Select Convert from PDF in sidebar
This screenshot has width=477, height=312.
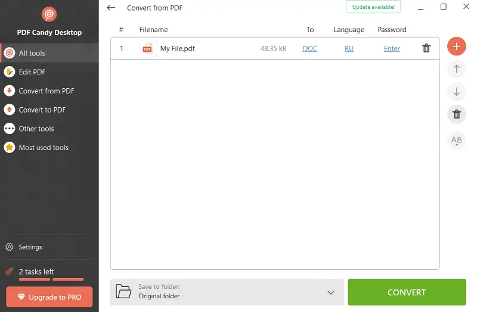pos(49,91)
